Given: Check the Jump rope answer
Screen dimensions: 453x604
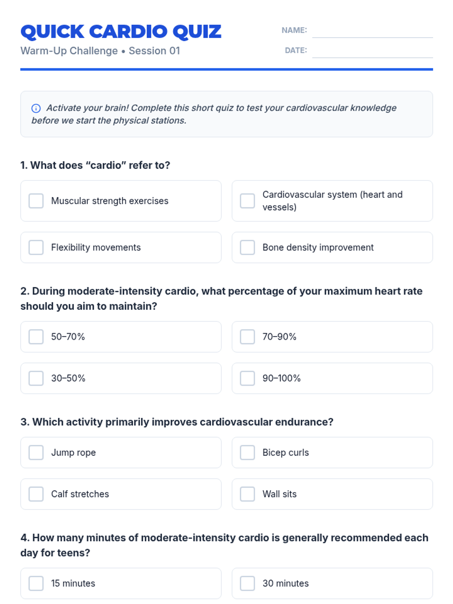Looking at the screenshot, I should [x=36, y=453].
